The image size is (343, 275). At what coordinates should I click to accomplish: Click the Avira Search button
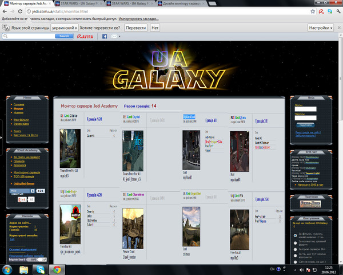coord(64,36)
